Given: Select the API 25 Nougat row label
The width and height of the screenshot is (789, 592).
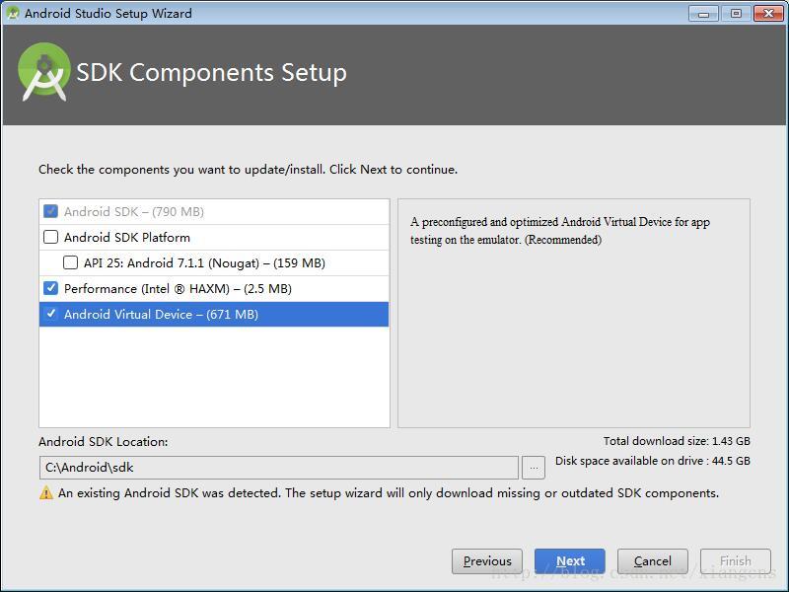Looking at the screenshot, I should [204, 263].
